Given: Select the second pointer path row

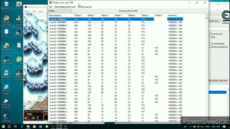Looking at the screenshot, I should 116,22.
